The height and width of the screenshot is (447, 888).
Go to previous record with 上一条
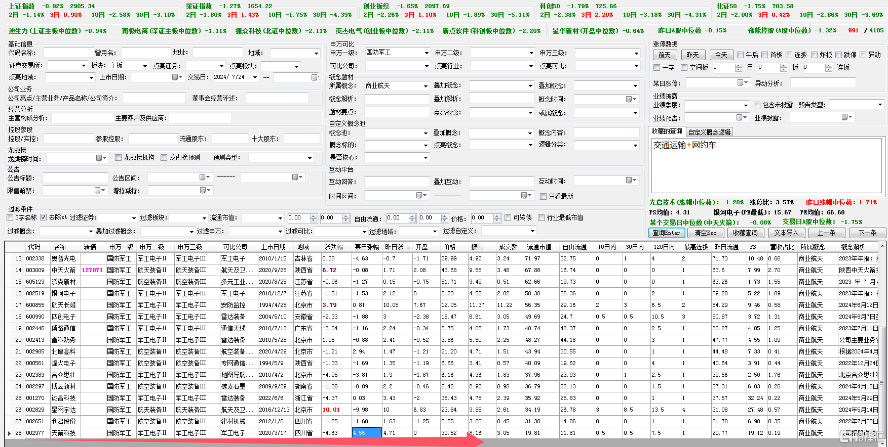[826, 233]
